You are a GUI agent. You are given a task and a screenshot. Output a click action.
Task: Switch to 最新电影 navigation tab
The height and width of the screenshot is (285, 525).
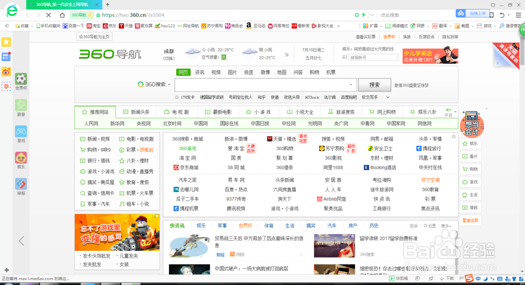tap(218, 112)
